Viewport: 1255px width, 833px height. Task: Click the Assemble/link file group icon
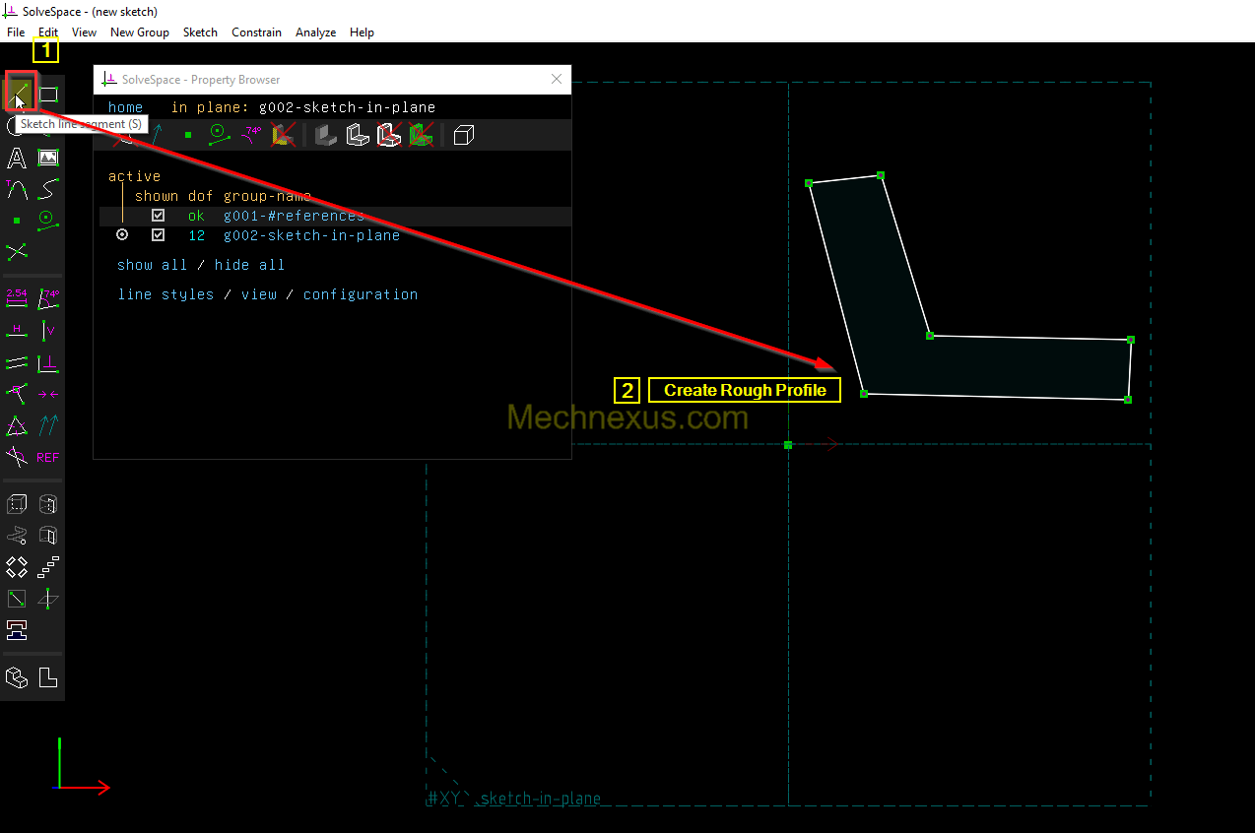tap(17, 629)
